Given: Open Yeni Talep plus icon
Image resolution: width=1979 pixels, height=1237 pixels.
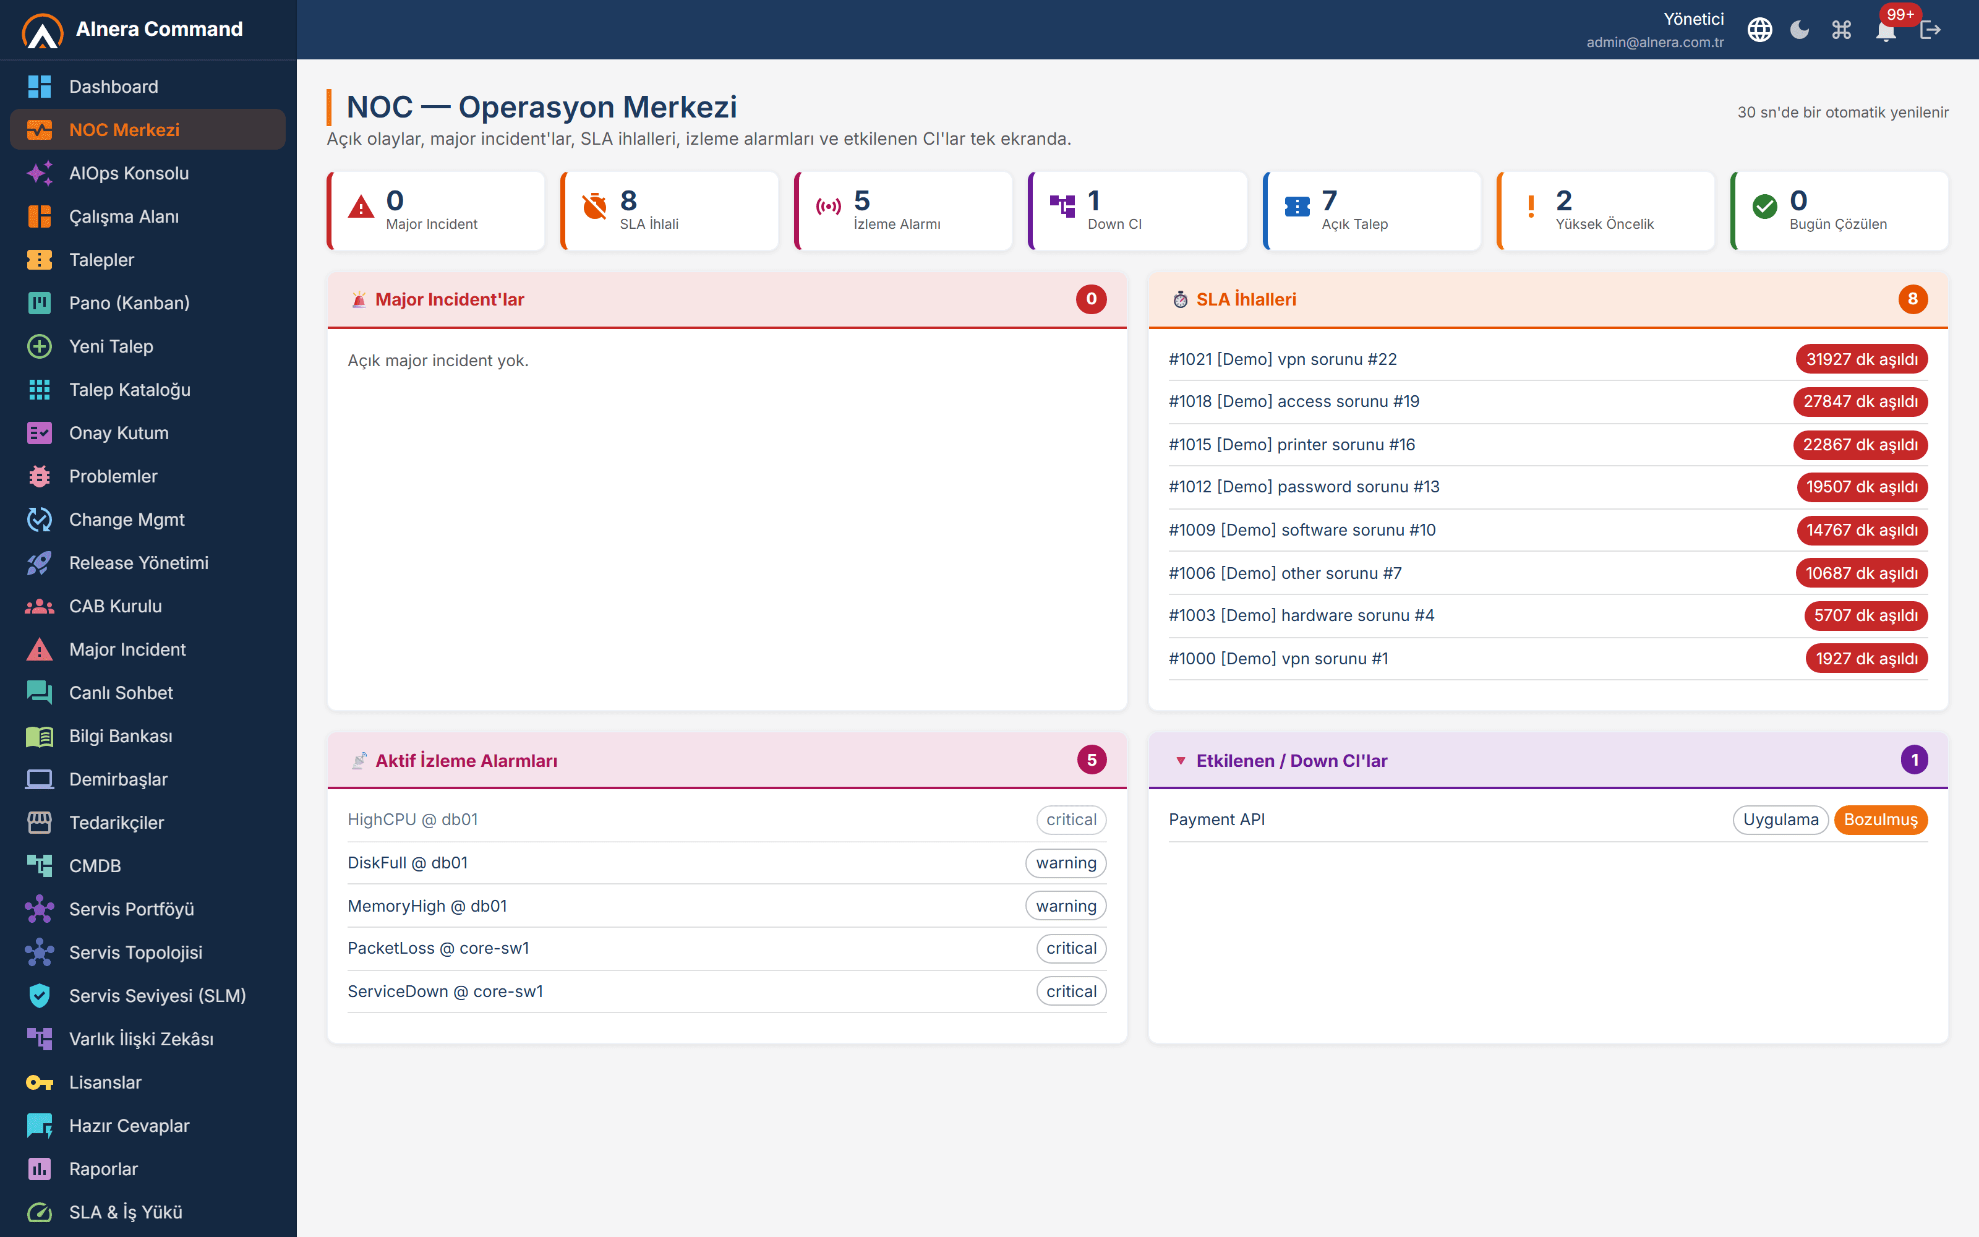Looking at the screenshot, I should point(39,346).
